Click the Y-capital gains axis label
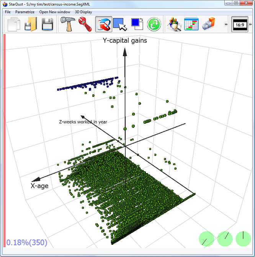Image resolution: width=255 pixels, height=257 pixels. pos(125,41)
